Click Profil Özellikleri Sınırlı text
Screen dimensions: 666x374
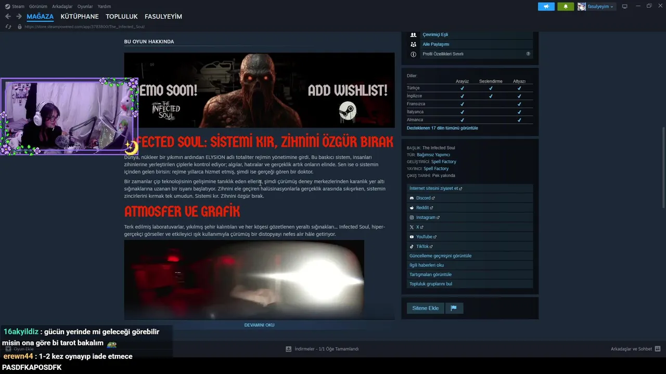tap(443, 54)
